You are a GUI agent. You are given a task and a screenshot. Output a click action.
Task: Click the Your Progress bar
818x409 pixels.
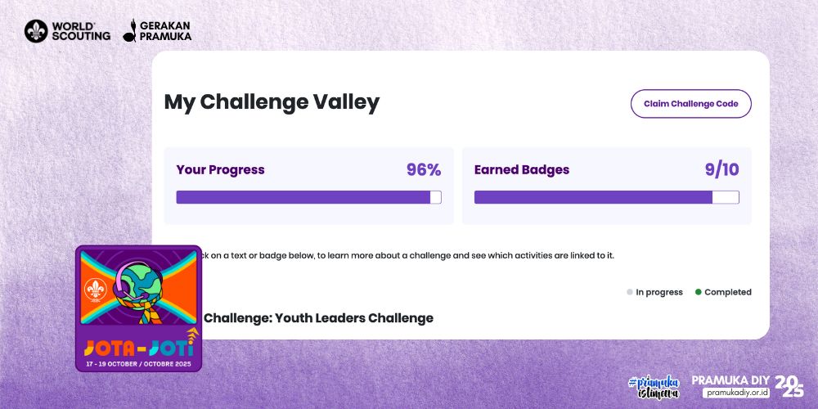(308, 197)
